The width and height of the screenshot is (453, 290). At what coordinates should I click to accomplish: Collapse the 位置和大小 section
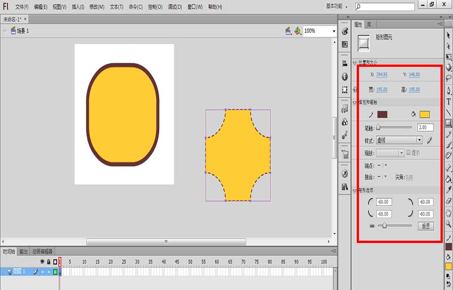click(355, 63)
